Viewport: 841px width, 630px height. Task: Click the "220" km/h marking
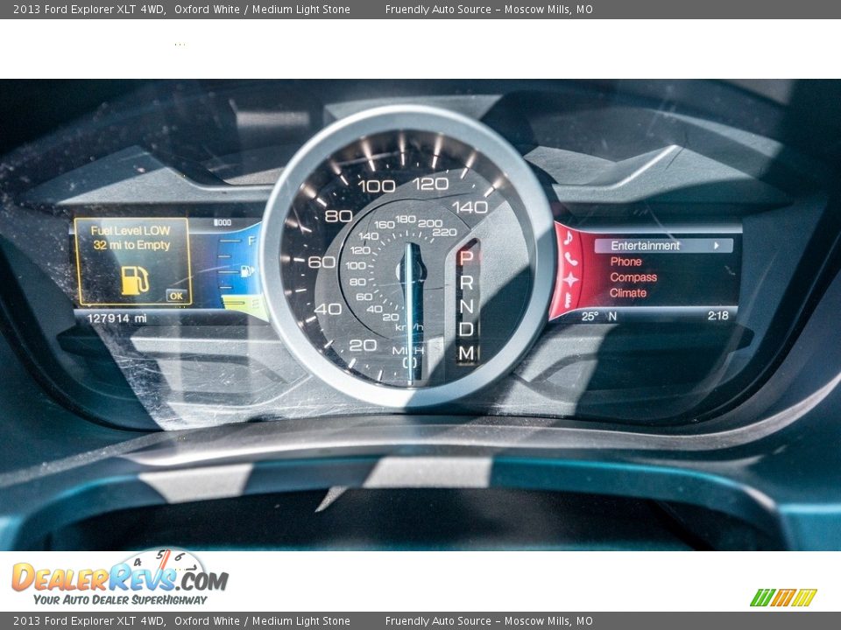click(x=444, y=232)
